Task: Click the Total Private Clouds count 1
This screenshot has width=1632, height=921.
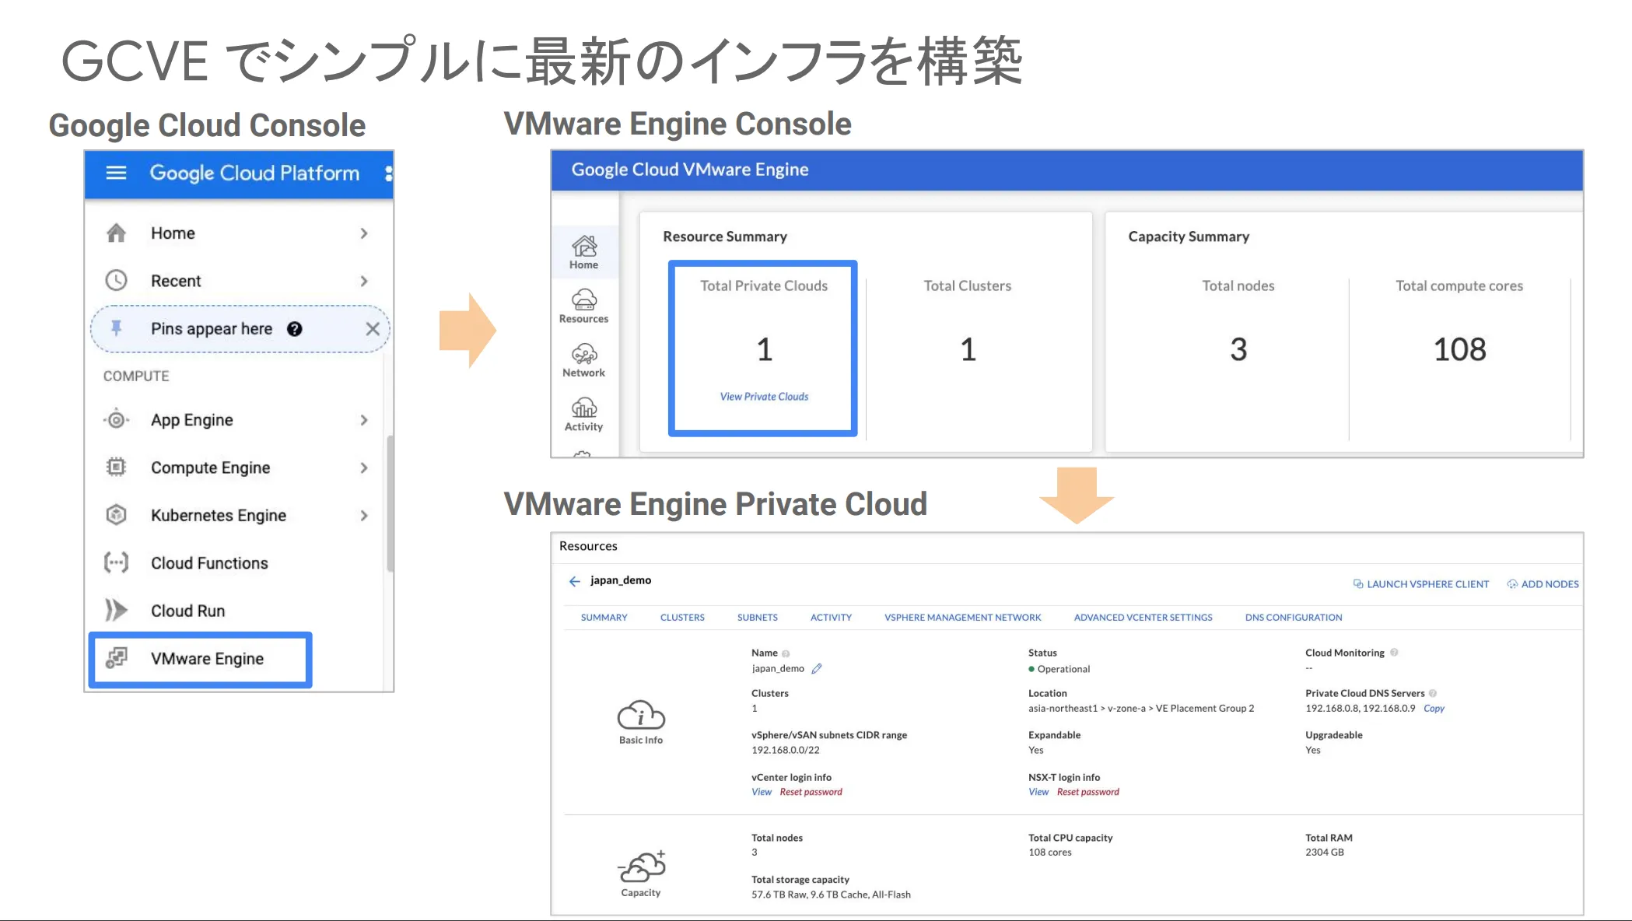Action: click(x=765, y=349)
